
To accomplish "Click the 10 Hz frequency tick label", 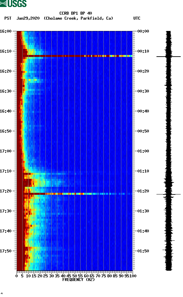I will (28, 276).
